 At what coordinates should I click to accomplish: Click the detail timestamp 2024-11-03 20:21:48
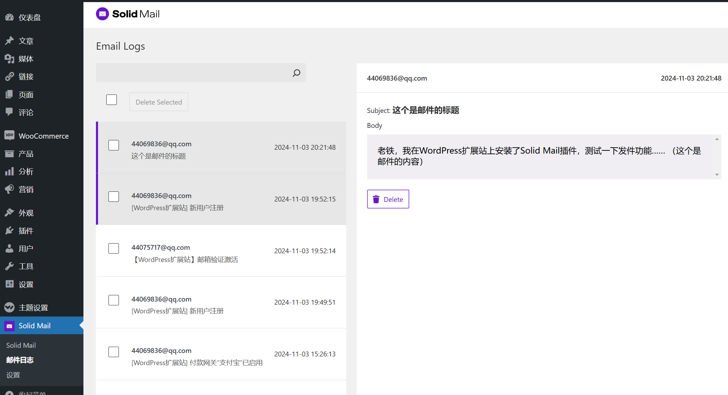click(x=691, y=78)
